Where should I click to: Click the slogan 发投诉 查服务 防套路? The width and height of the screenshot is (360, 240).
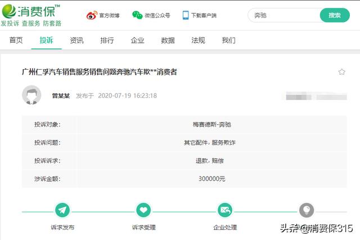tap(31, 24)
